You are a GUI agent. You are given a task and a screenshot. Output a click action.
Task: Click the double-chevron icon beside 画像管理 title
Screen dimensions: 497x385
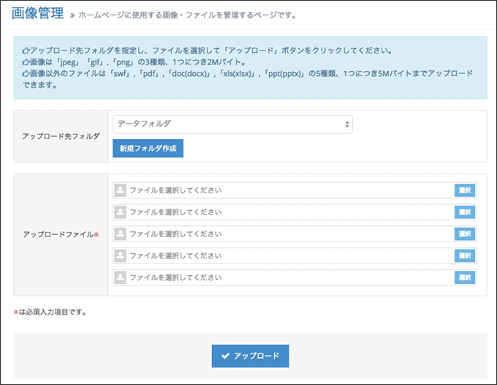tap(72, 15)
